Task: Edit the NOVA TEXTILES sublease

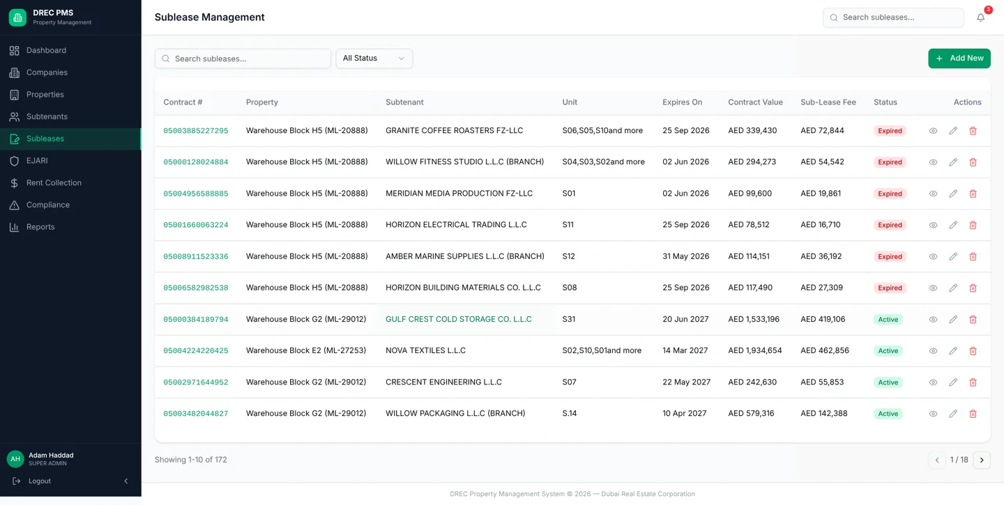Action: click(x=953, y=351)
